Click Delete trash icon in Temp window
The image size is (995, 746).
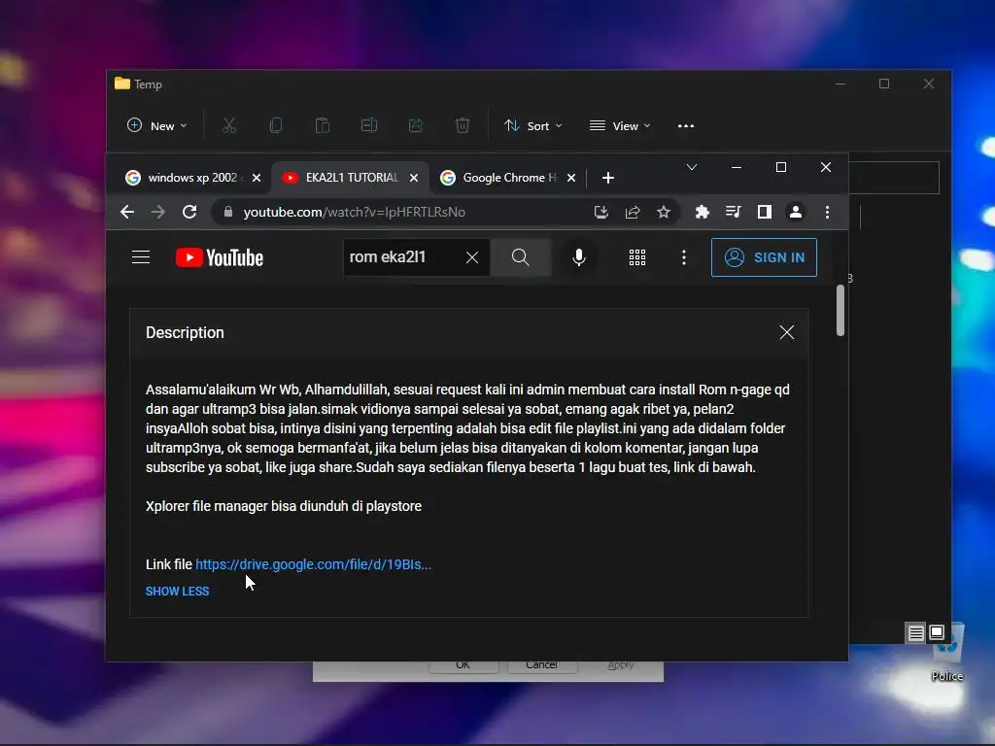pos(462,125)
